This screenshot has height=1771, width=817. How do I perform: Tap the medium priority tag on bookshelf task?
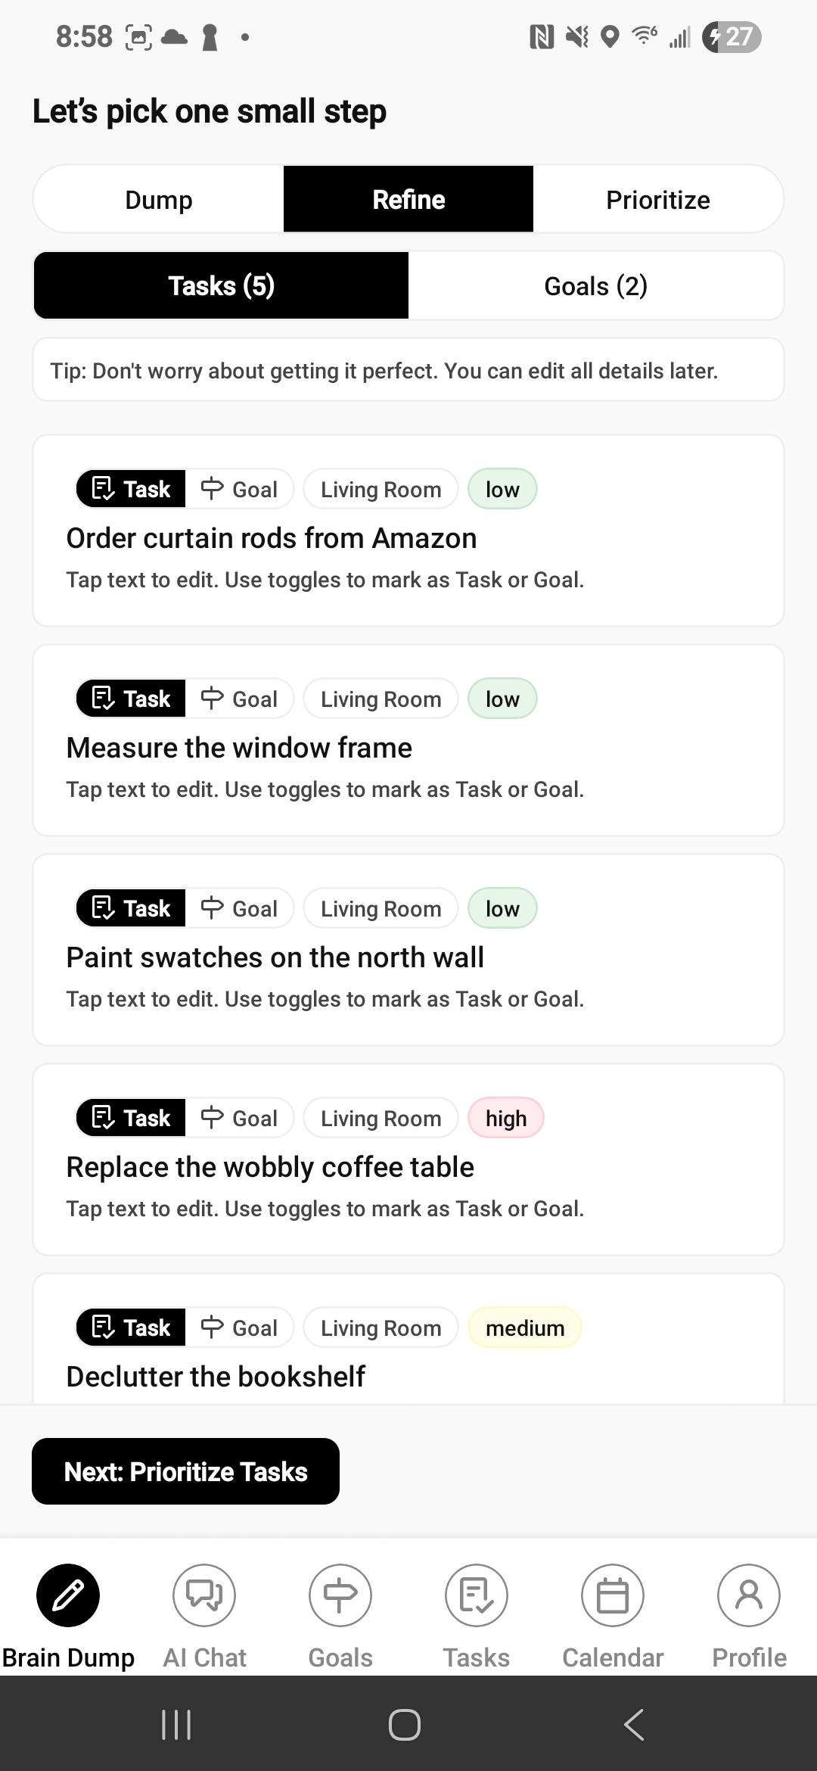[x=525, y=1328]
